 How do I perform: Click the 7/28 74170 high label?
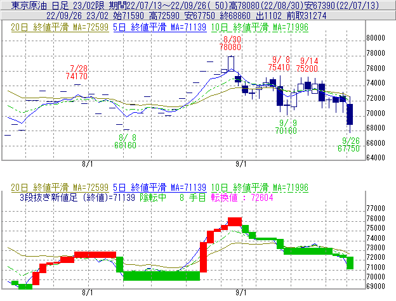coord(77,72)
